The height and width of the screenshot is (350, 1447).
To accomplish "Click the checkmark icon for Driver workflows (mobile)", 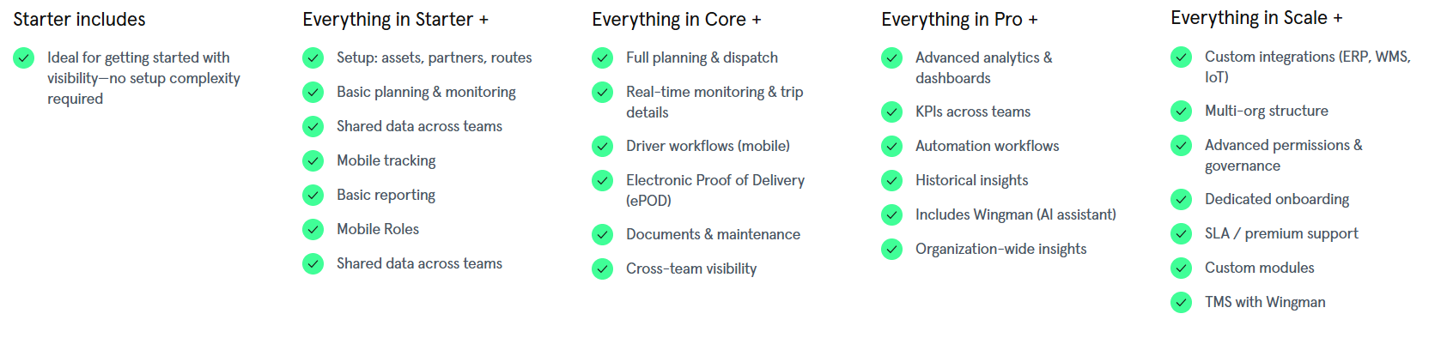I will 603,146.
